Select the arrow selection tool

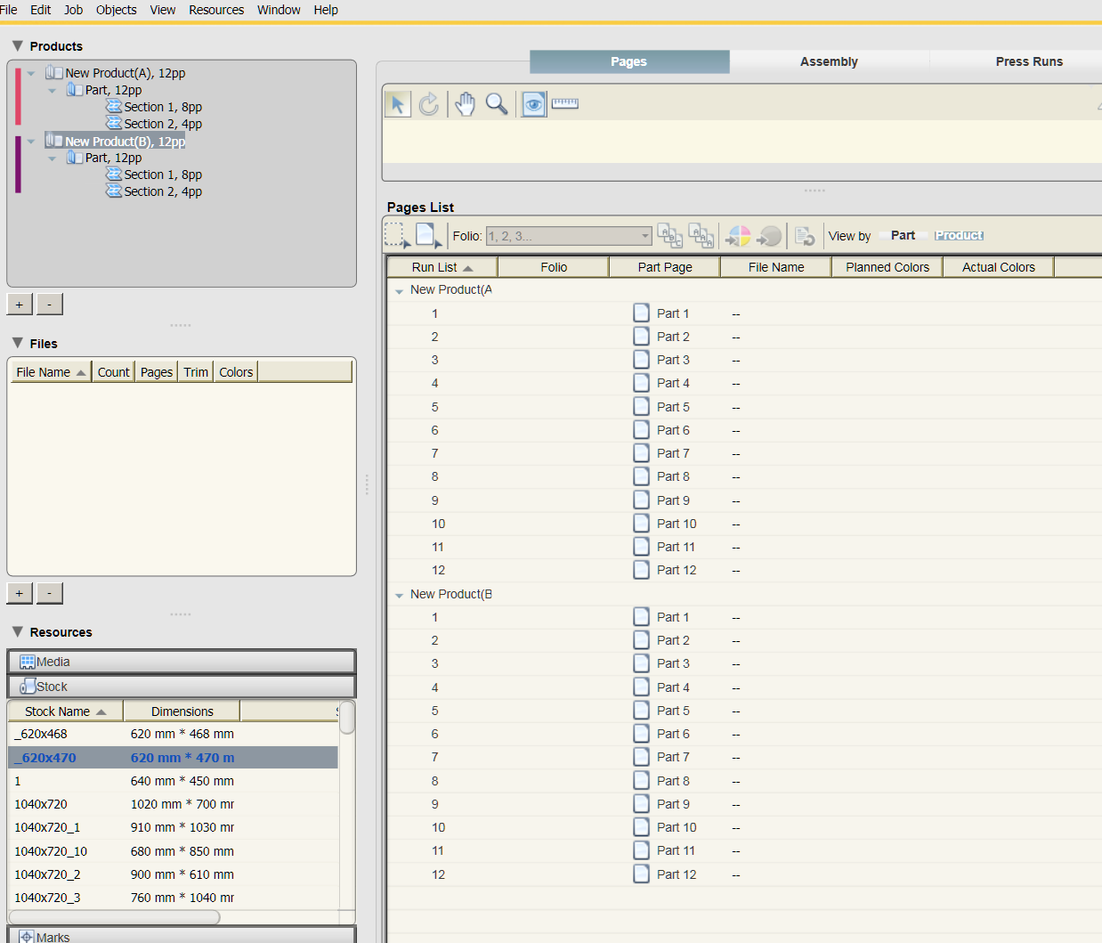(x=397, y=104)
